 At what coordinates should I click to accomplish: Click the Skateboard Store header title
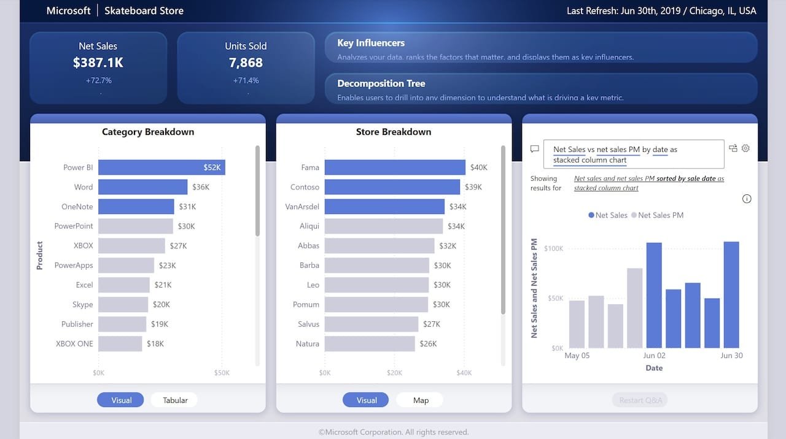[x=144, y=10]
